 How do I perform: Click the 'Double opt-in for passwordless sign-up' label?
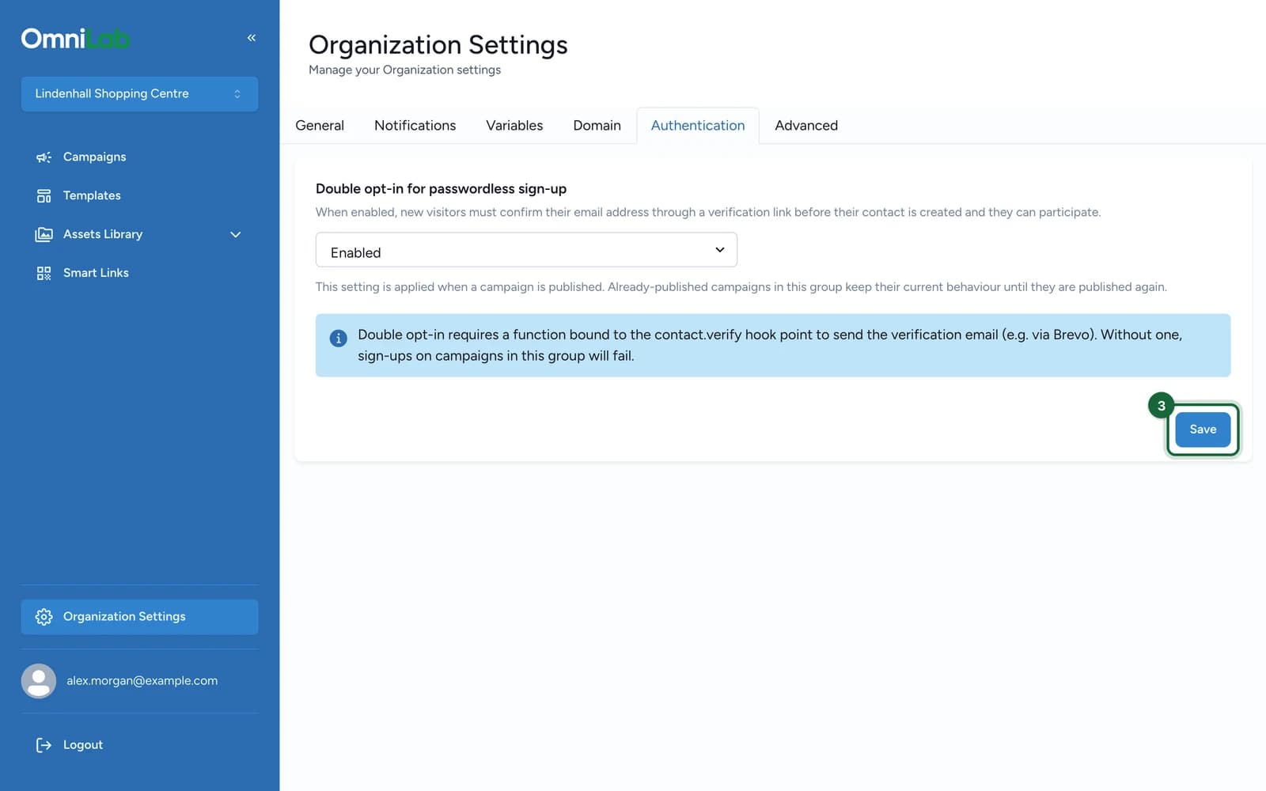(441, 189)
